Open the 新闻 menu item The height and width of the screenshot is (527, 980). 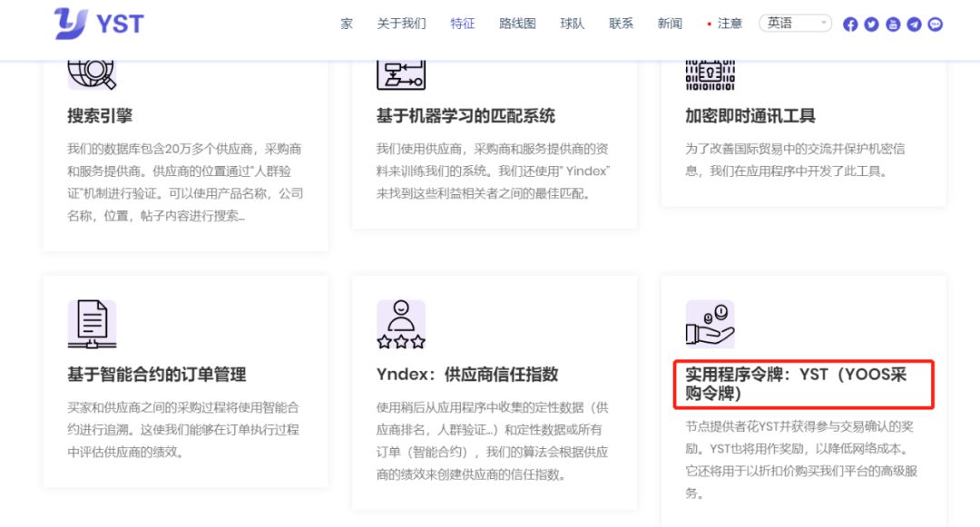tap(670, 24)
